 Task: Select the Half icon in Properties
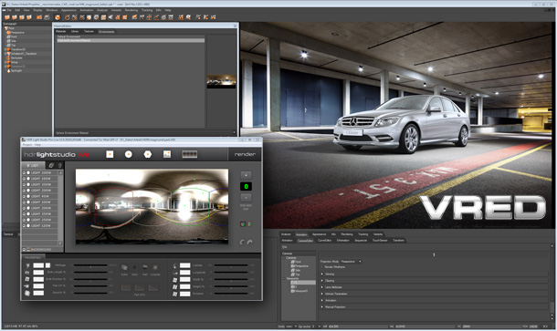(145, 267)
